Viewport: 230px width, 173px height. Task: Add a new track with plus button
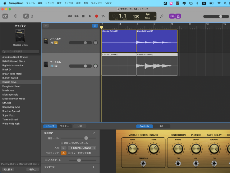[46, 26]
